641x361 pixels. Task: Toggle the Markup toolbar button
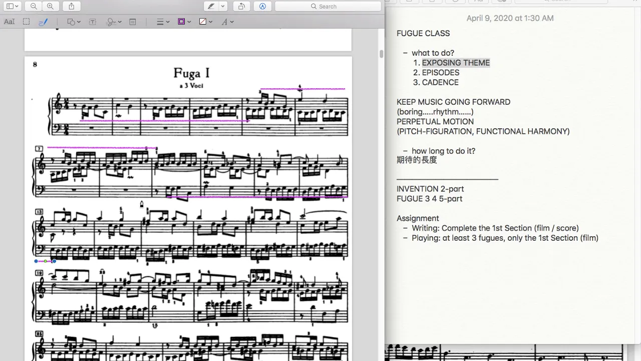tap(262, 6)
